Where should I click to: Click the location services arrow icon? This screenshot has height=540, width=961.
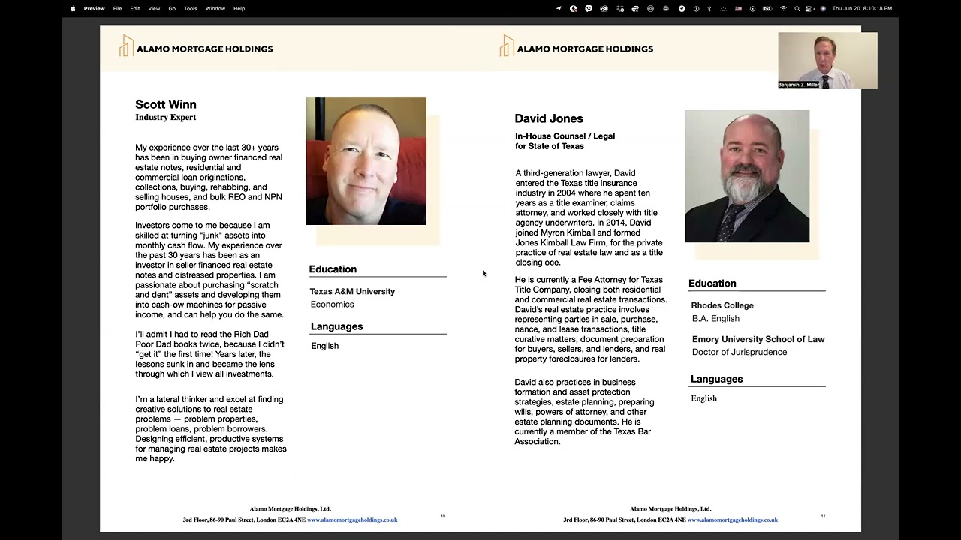pyautogui.click(x=559, y=8)
